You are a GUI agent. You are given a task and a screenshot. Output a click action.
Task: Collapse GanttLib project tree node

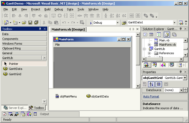(x=144, y=49)
